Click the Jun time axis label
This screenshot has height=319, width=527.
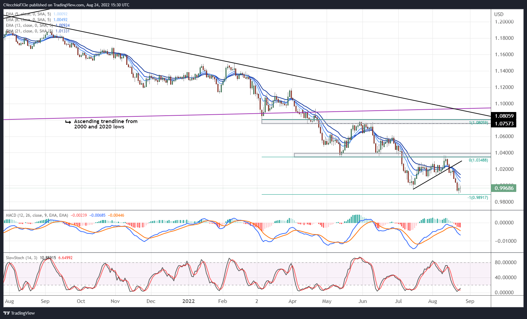pyautogui.click(x=363, y=301)
